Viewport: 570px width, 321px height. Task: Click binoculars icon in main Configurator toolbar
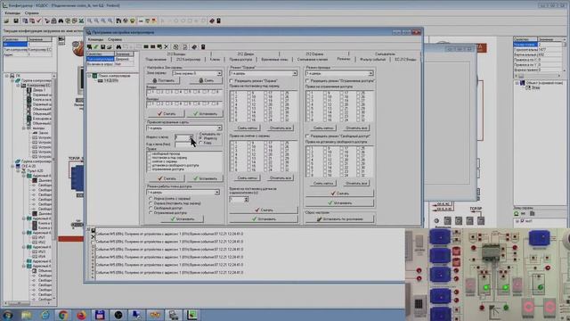click(61, 21)
